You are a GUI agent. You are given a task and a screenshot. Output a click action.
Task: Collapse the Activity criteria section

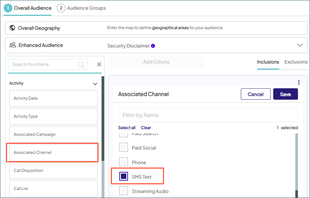(x=95, y=84)
